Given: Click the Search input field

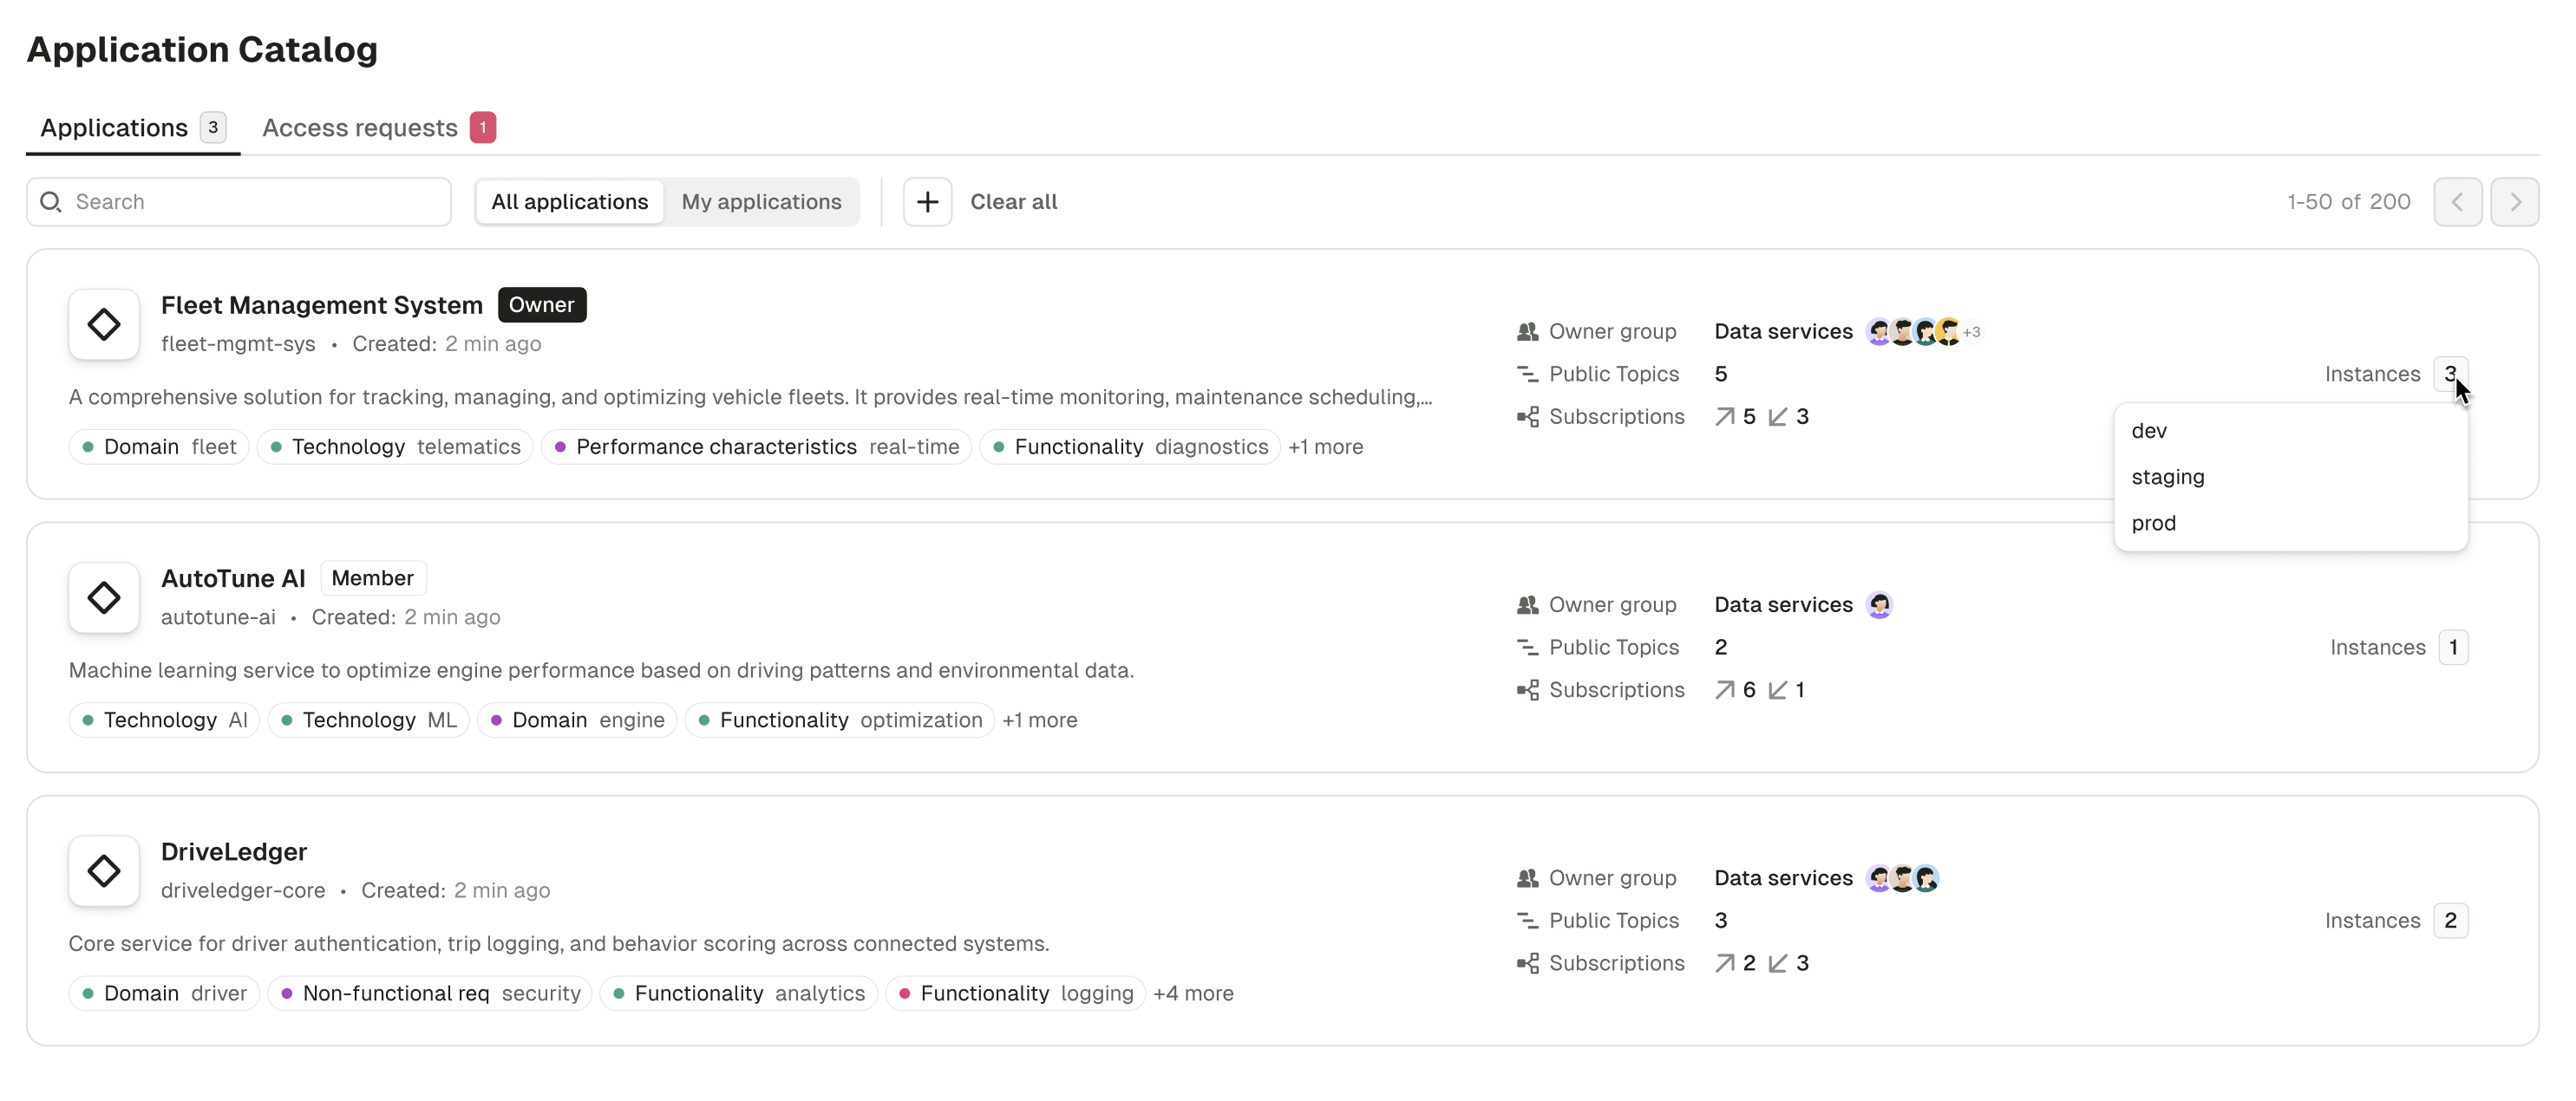Looking at the screenshot, I should (239, 202).
